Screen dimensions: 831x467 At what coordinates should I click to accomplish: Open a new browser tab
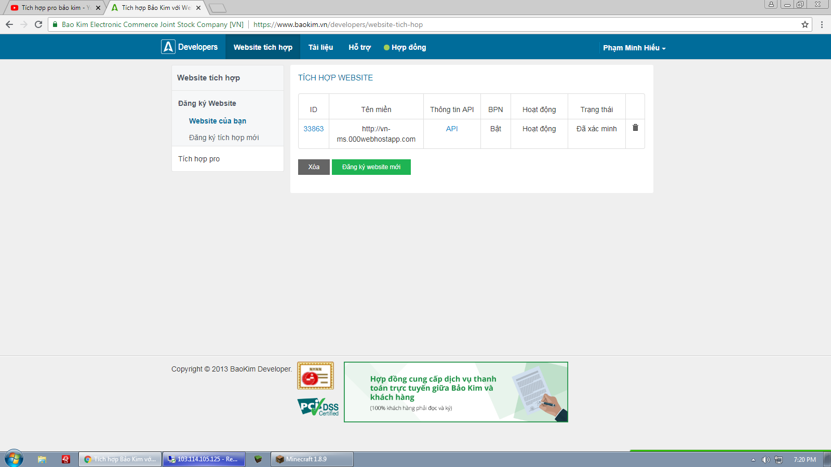coord(218,8)
